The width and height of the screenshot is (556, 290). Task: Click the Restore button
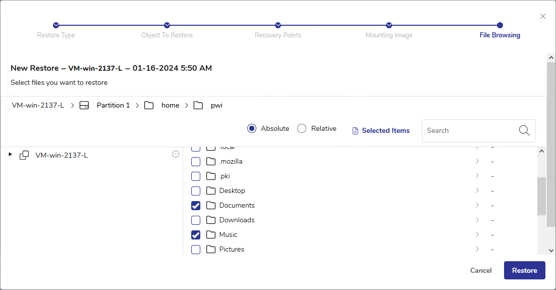coord(524,270)
